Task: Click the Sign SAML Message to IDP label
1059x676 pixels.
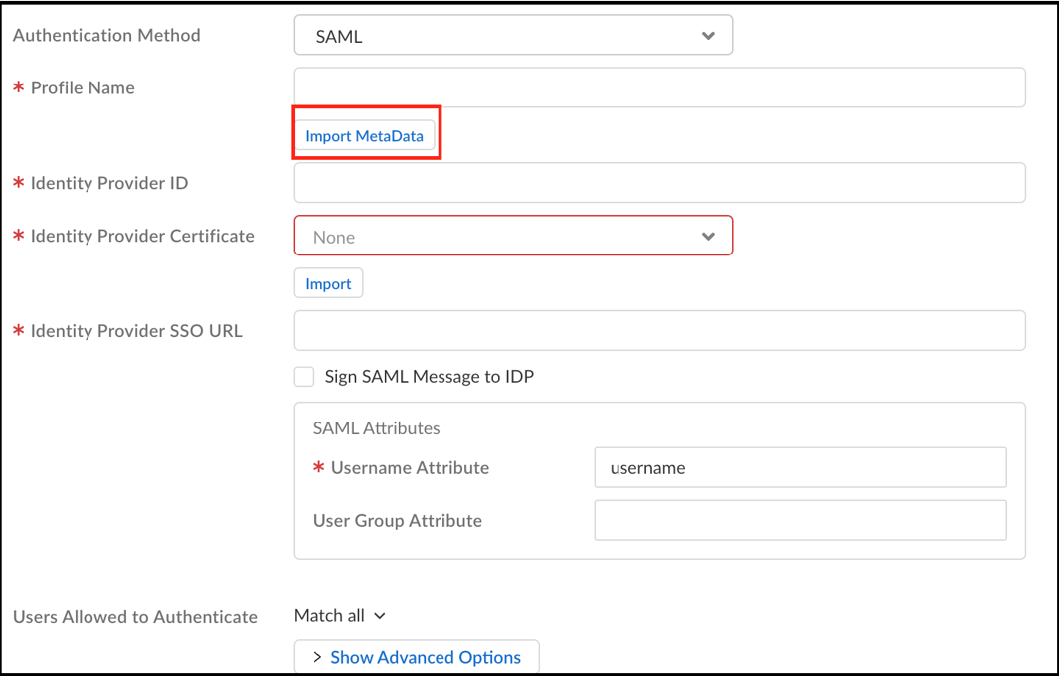Action: 429,377
